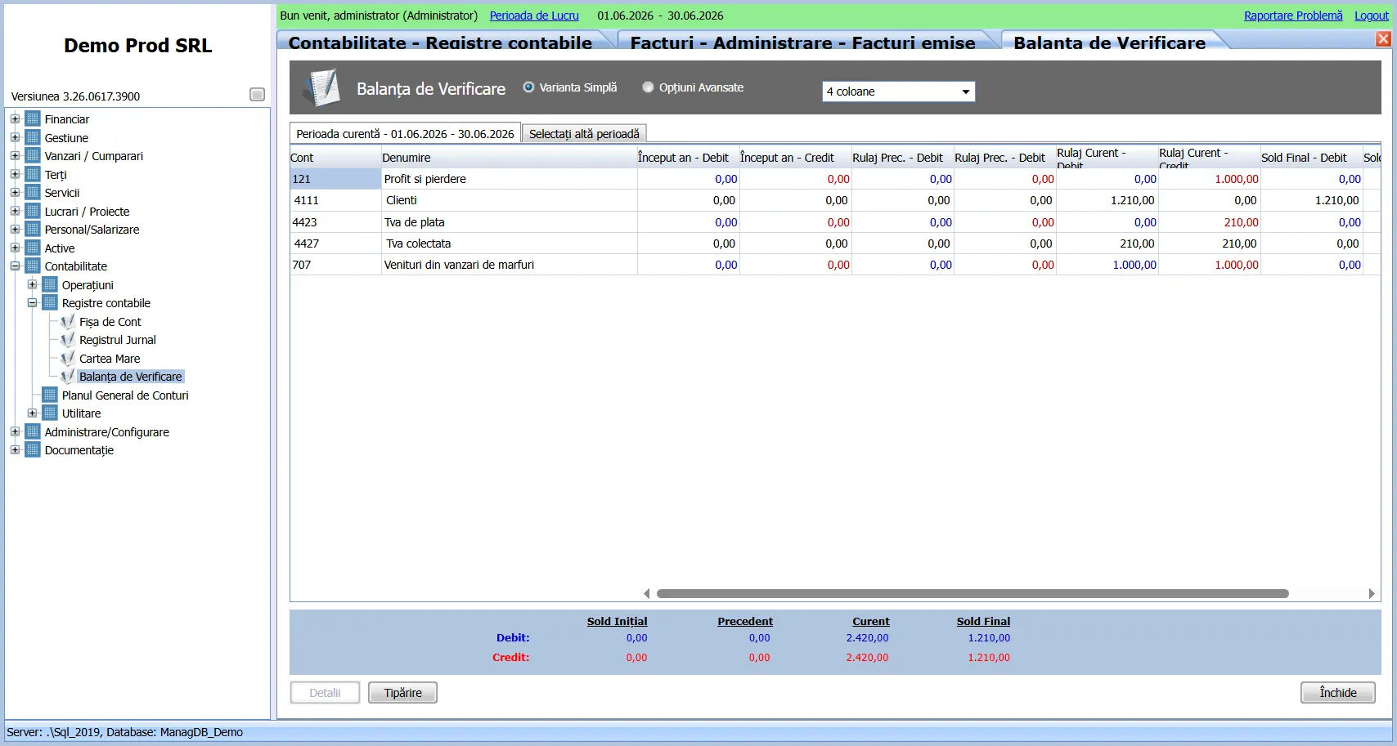Click the 121 account cell

click(335, 179)
